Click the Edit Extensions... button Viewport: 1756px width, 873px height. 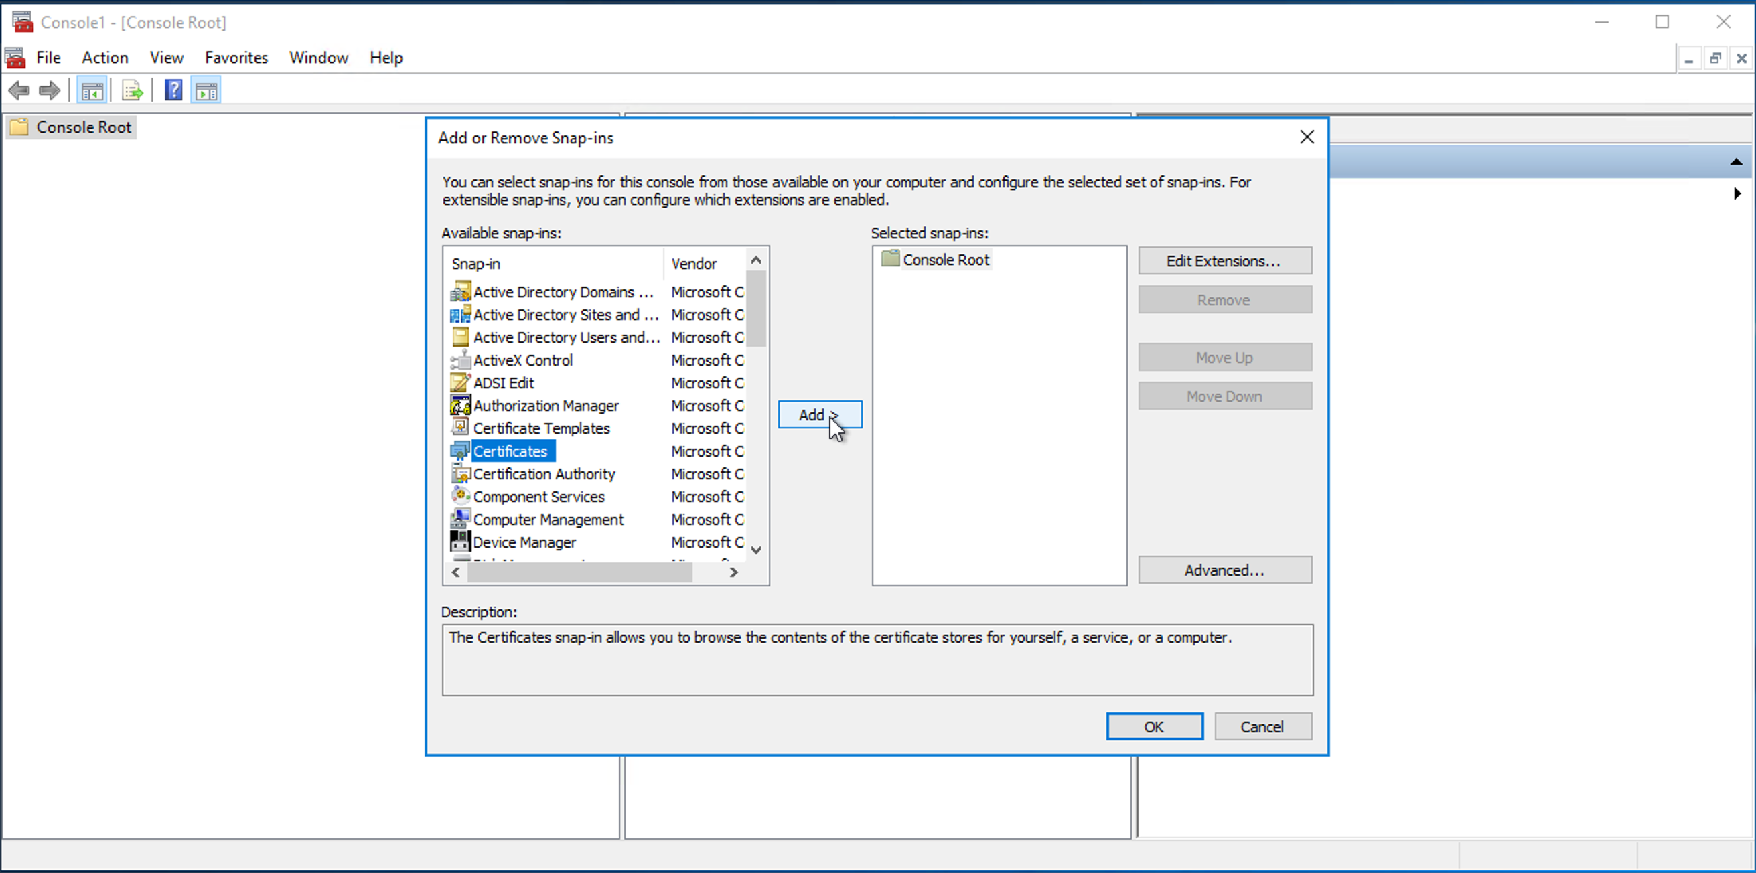pyautogui.click(x=1224, y=261)
